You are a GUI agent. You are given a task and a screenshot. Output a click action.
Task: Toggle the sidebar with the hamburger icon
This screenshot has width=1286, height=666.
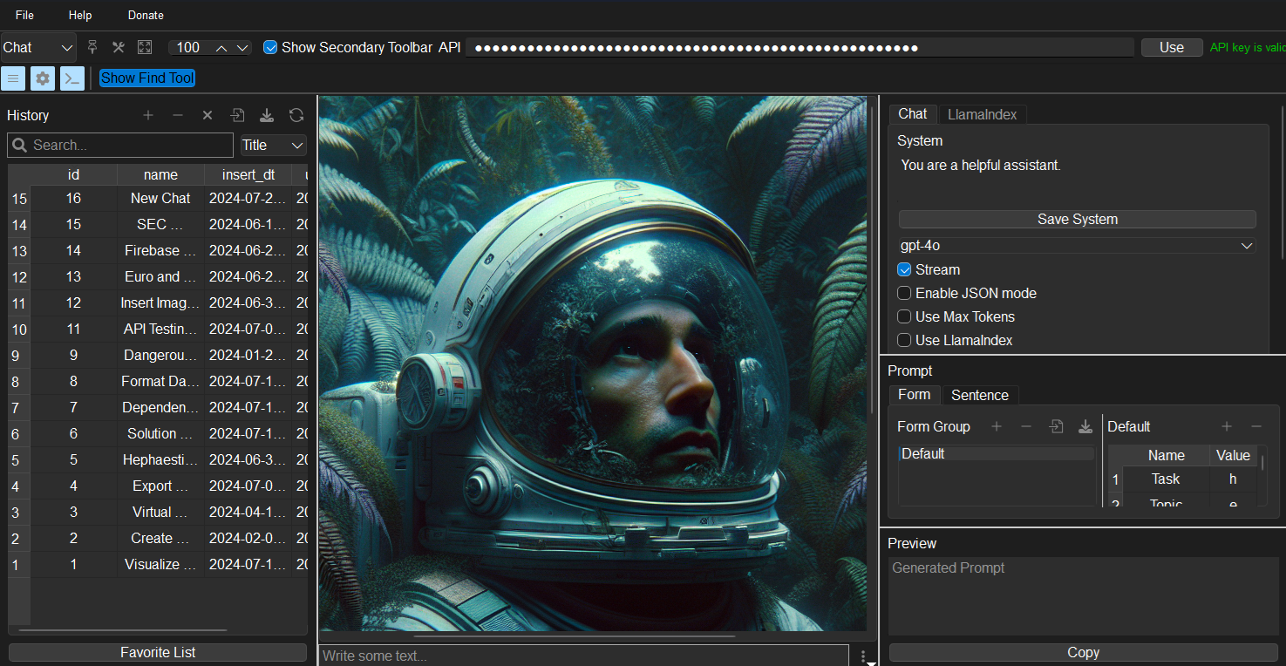click(x=13, y=78)
